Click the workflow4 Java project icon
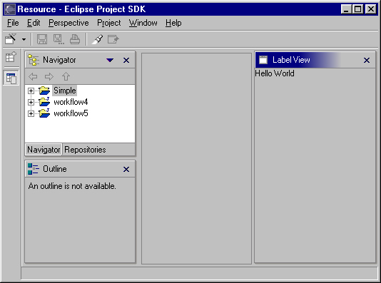 (x=44, y=102)
